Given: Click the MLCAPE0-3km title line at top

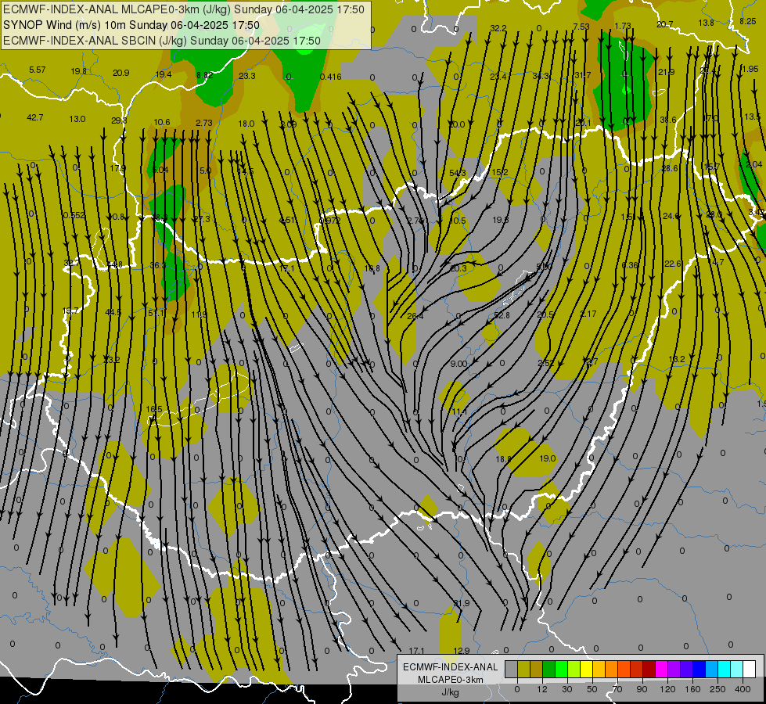Looking at the screenshot, I should 184,9.
